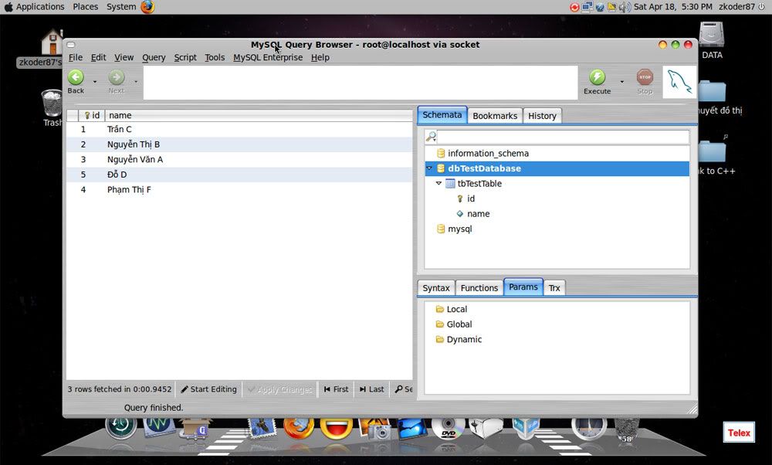772x465 pixels.
Task: Click the Global folder icon
Action: pos(440,324)
